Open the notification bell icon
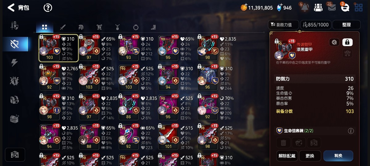This screenshot has width=370, height=166. [x=304, y=7]
